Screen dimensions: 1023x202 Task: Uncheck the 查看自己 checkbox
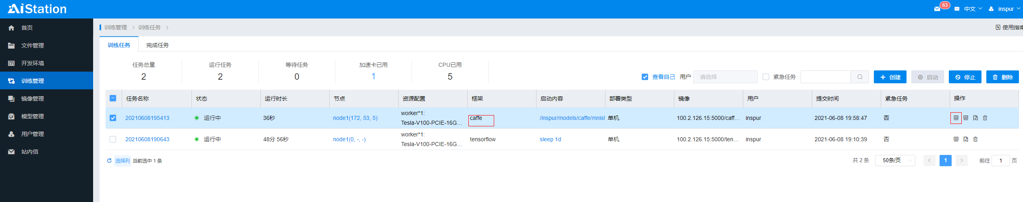pos(645,77)
